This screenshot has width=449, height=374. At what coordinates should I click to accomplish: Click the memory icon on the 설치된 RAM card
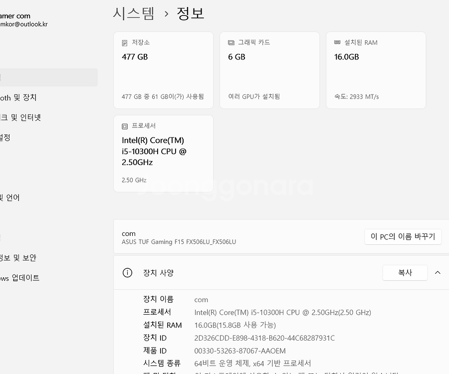pos(337,42)
